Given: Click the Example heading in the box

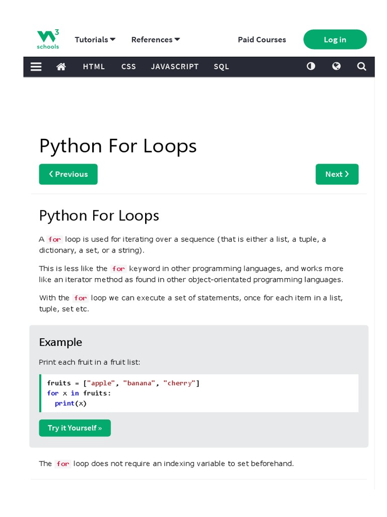Looking at the screenshot, I should click(x=60, y=342).
